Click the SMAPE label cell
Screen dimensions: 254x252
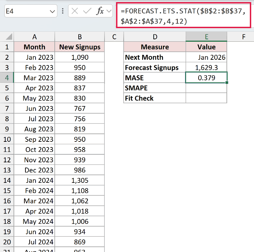click(x=155, y=88)
